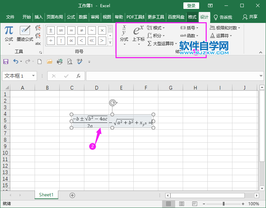This screenshot has width=266, height=208.
Task: Click the 告诉我 Tell Me box
Action: tap(223, 17)
